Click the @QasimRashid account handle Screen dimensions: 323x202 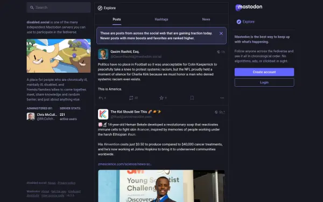[x=136, y=57]
